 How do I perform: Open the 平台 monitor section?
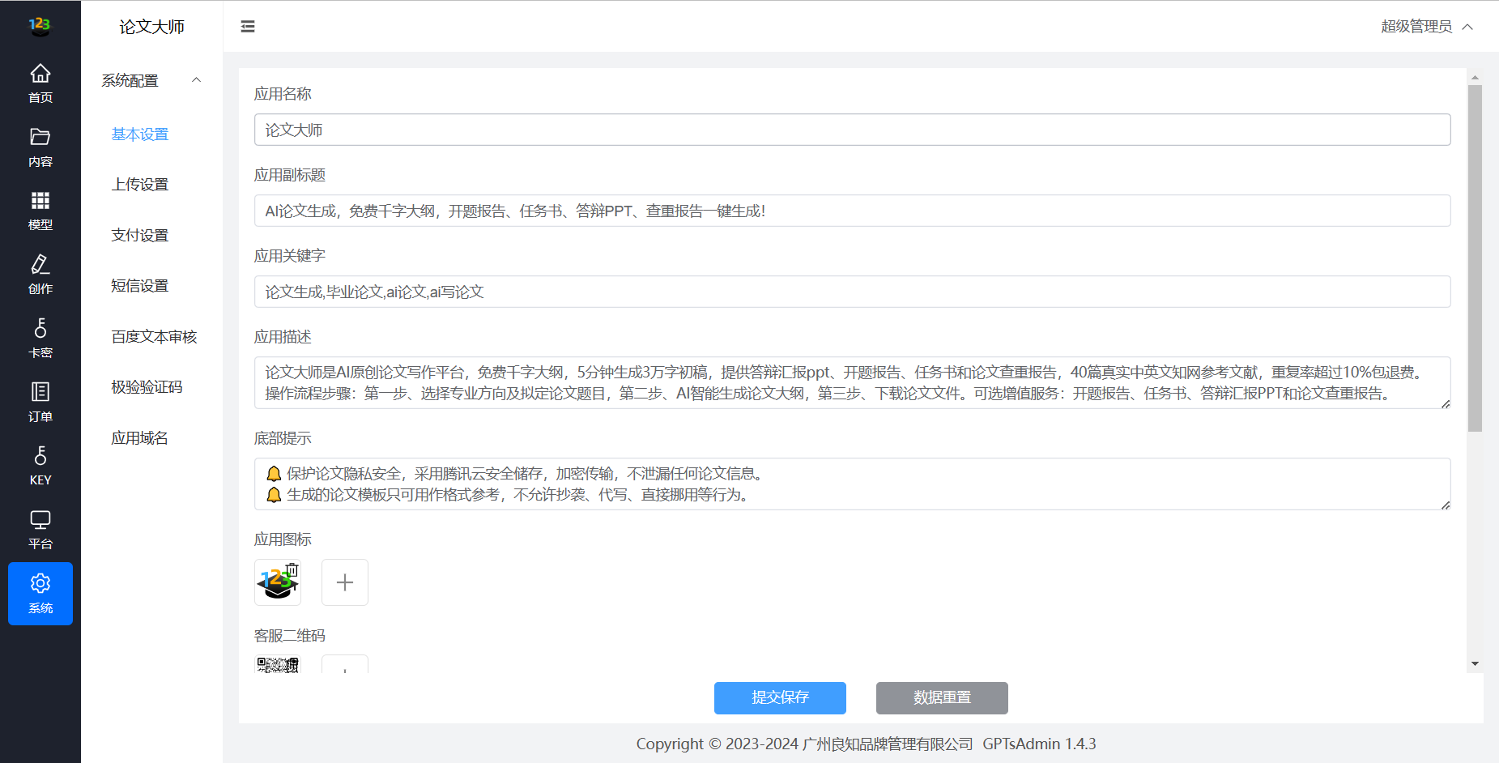(40, 530)
